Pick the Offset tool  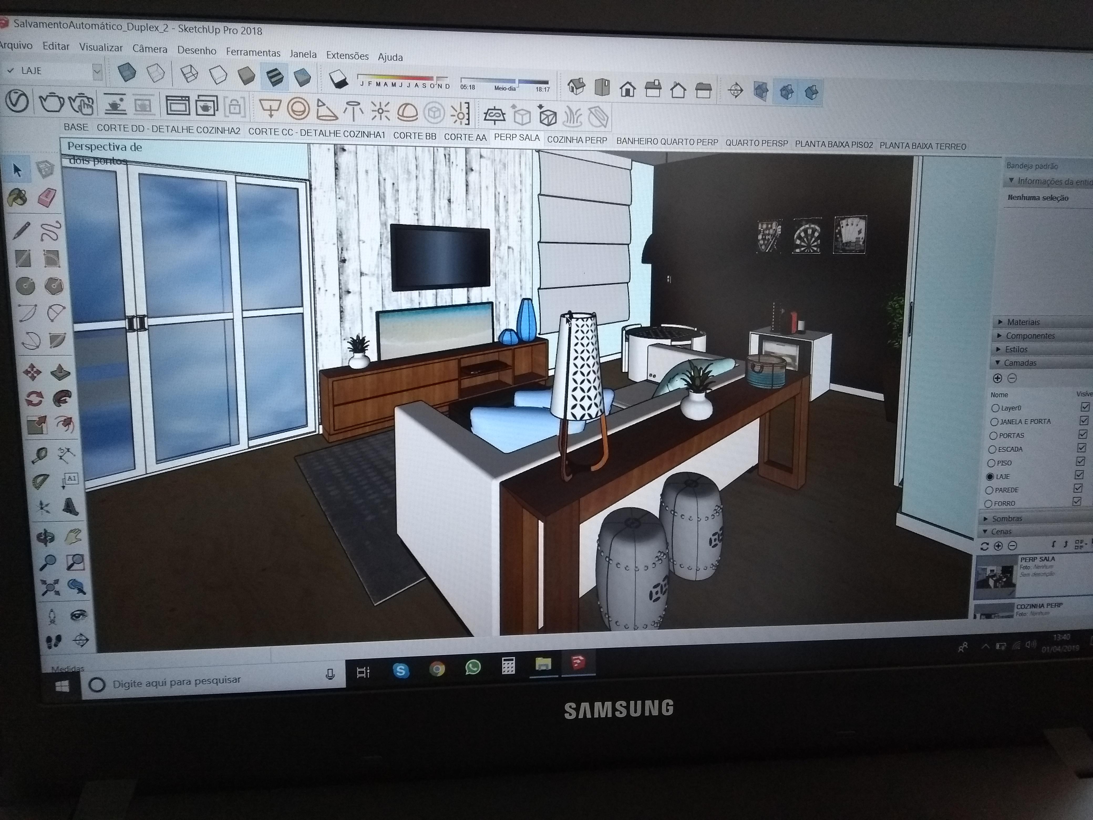[65, 424]
